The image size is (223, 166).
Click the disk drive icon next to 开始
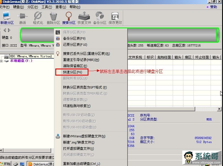click(16, 164)
